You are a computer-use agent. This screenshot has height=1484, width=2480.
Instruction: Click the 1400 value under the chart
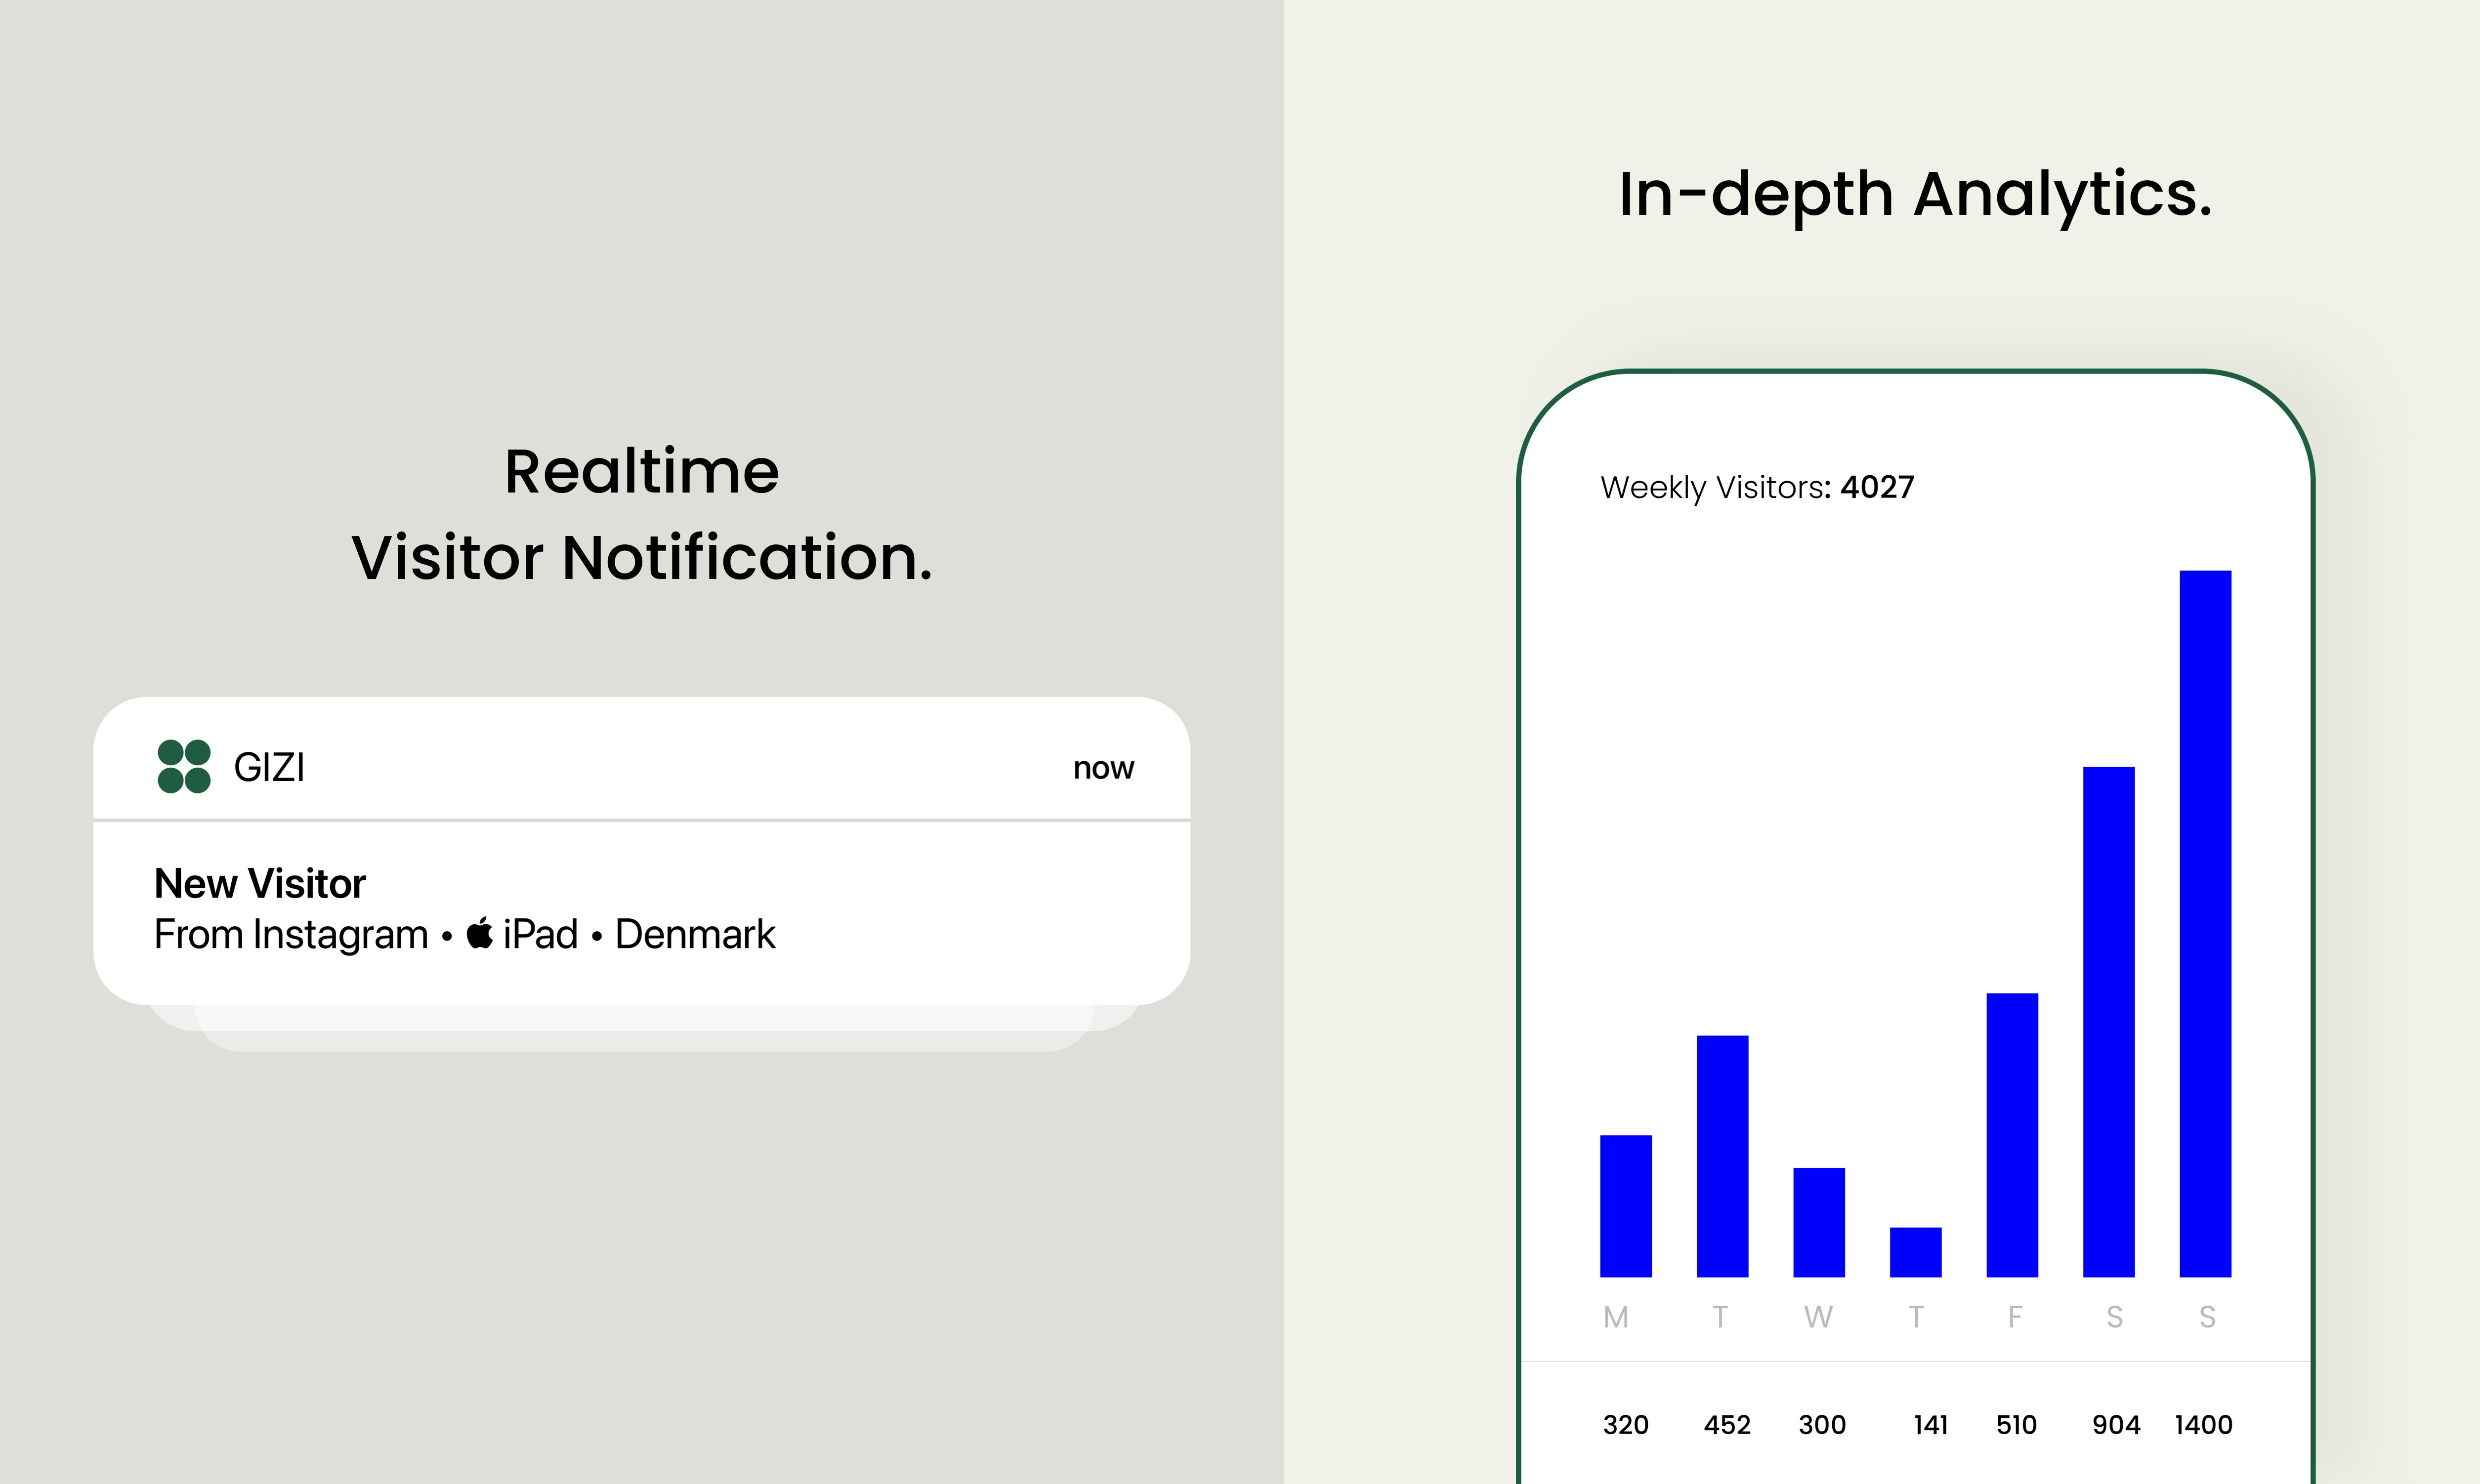(2203, 1424)
